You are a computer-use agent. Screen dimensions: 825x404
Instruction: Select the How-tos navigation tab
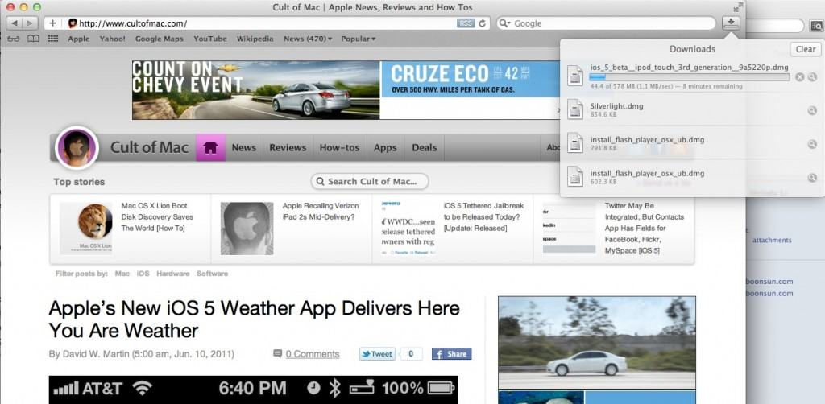(x=339, y=148)
